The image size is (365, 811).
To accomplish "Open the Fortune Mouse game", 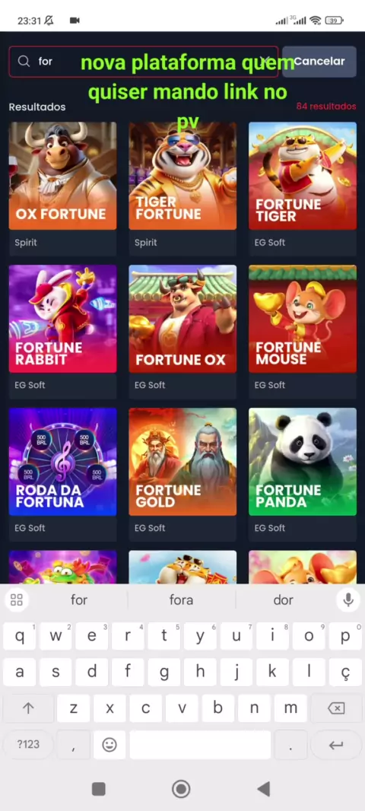I will [303, 319].
